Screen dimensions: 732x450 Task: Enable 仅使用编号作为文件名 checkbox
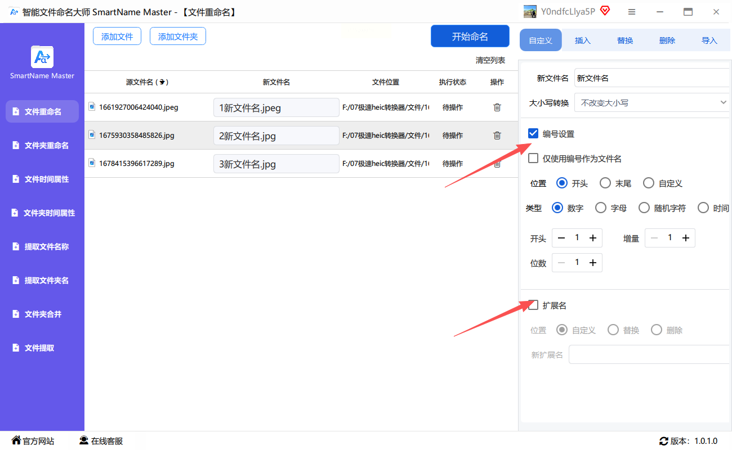pos(533,159)
